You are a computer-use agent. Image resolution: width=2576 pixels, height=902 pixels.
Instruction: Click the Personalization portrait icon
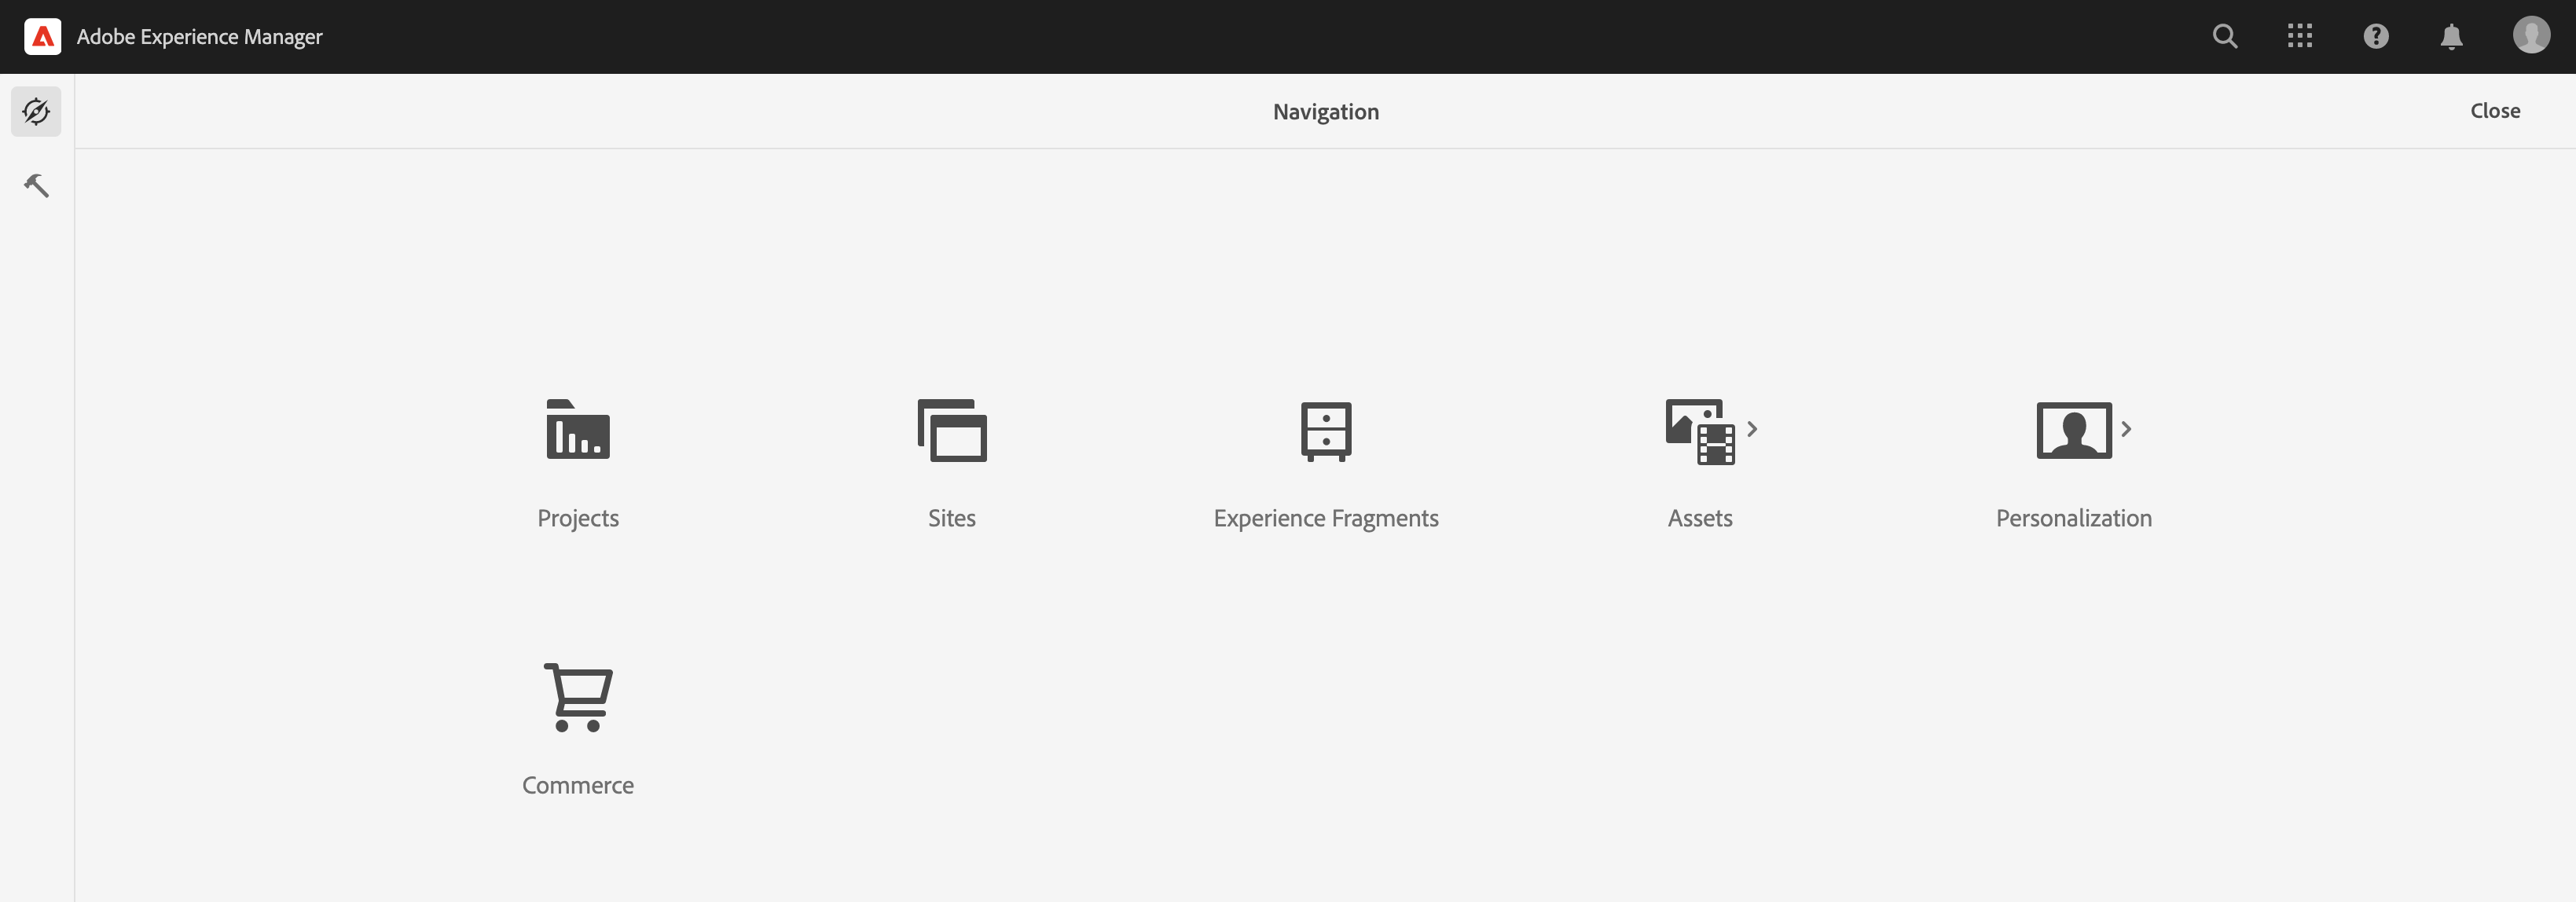(2073, 430)
